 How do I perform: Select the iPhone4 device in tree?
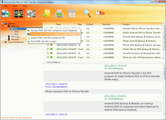point(15,26)
